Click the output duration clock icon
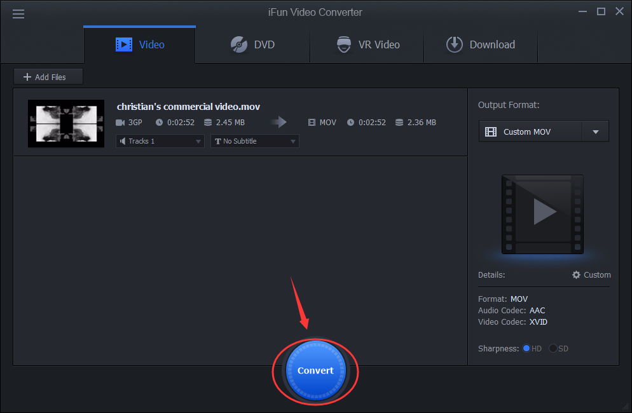 click(x=351, y=123)
